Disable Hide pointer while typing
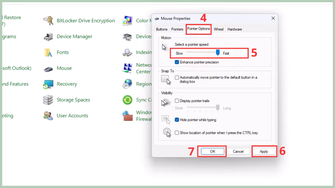 (177, 119)
